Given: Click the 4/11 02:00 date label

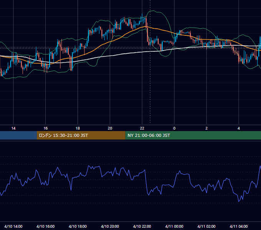Looking at the screenshot, I should (x=206, y=226).
